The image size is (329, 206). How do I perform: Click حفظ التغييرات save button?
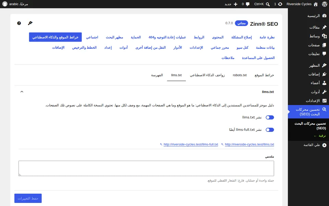28,198
